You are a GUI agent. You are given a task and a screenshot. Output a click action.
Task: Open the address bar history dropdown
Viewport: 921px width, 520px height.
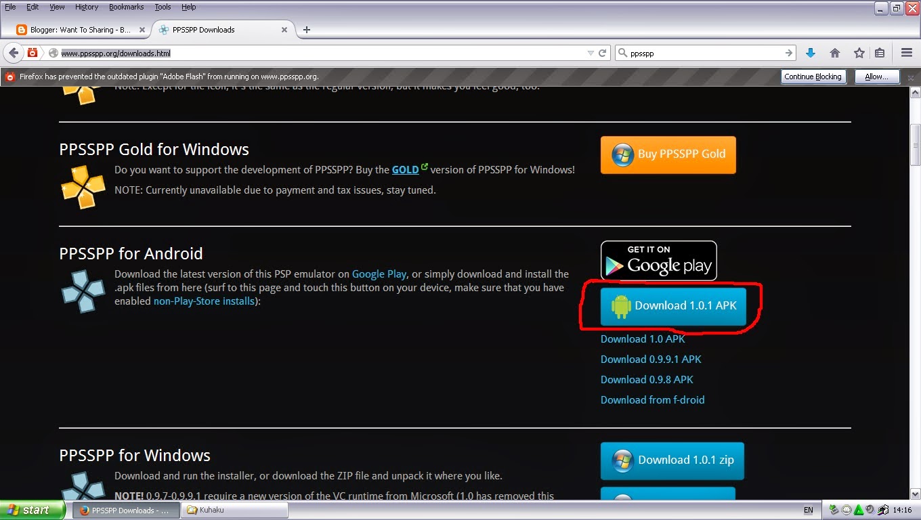pyautogui.click(x=590, y=53)
